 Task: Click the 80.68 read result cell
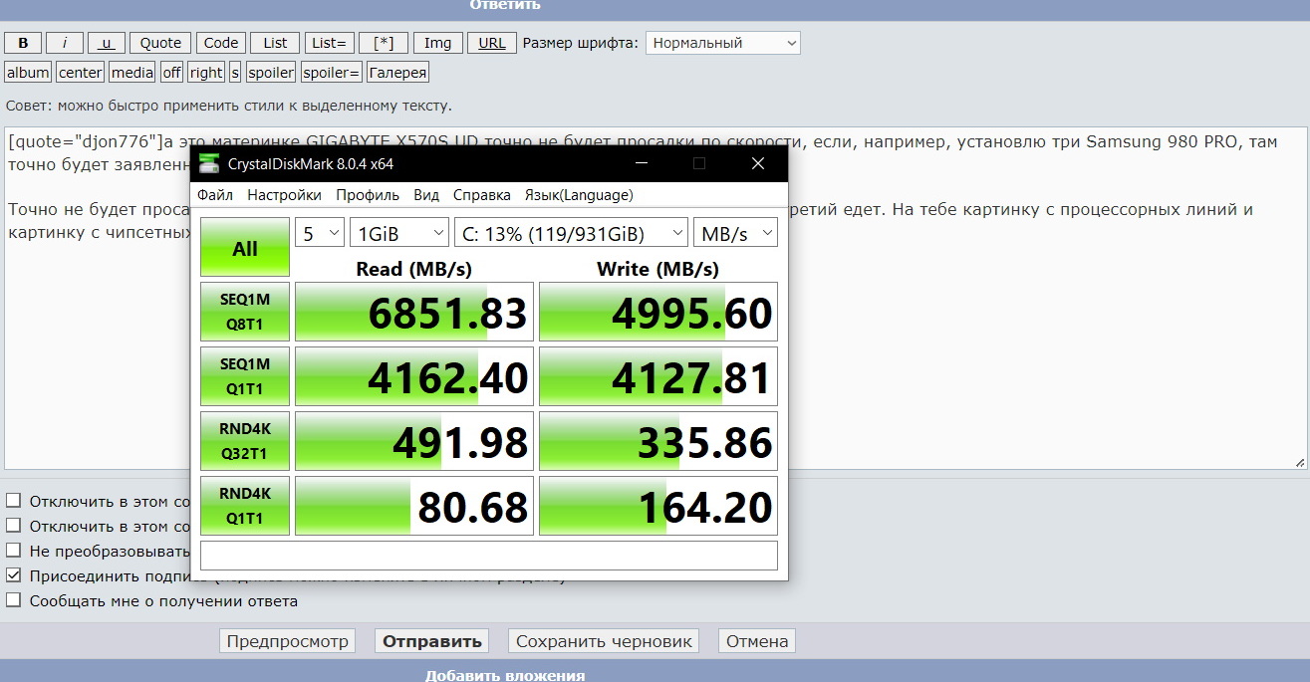point(414,506)
